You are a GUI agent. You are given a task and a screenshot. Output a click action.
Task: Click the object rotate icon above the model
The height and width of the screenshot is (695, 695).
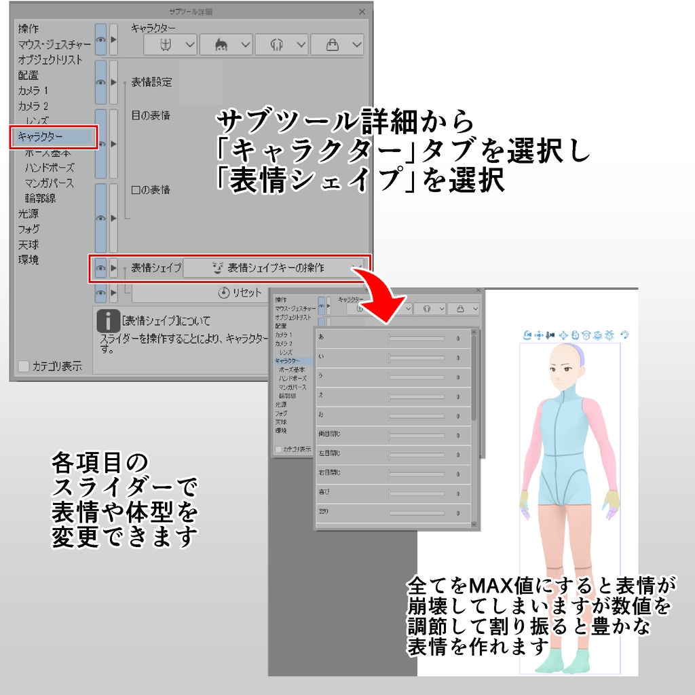click(575, 333)
